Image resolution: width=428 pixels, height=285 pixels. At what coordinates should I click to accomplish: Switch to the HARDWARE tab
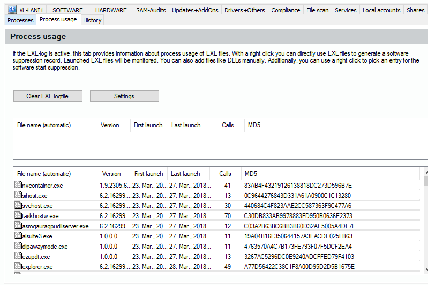click(x=111, y=10)
